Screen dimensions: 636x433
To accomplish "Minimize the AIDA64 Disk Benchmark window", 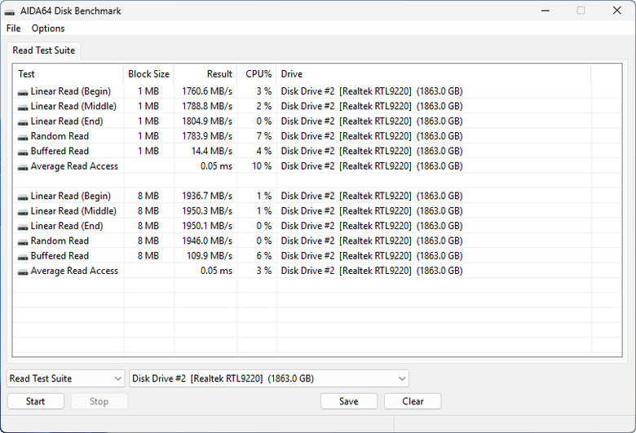I will 545,11.
